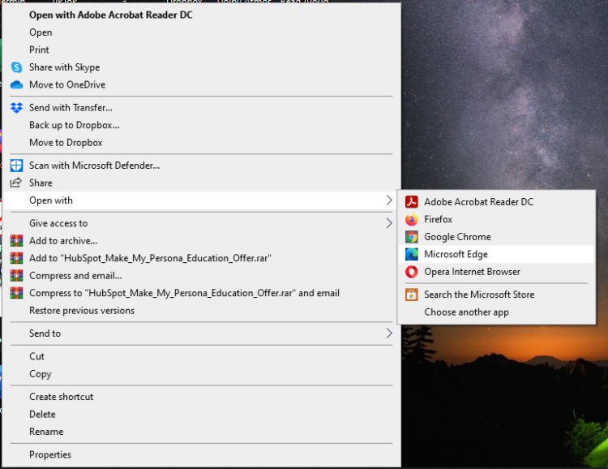Expand the Give access to submenu arrow
The height and width of the screenshot is (469, 608).
(388, 223)
